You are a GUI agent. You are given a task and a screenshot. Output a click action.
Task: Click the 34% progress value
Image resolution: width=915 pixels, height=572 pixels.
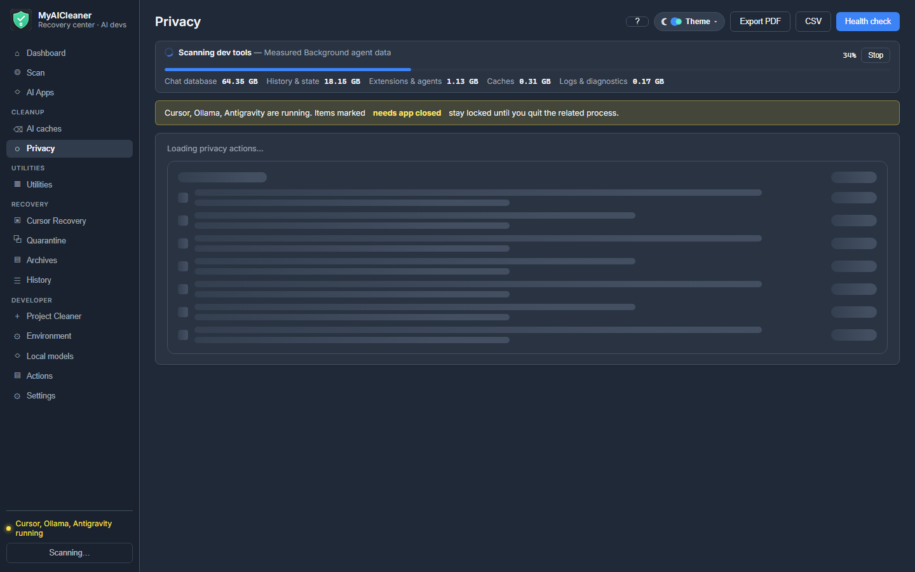coord(850,55)
